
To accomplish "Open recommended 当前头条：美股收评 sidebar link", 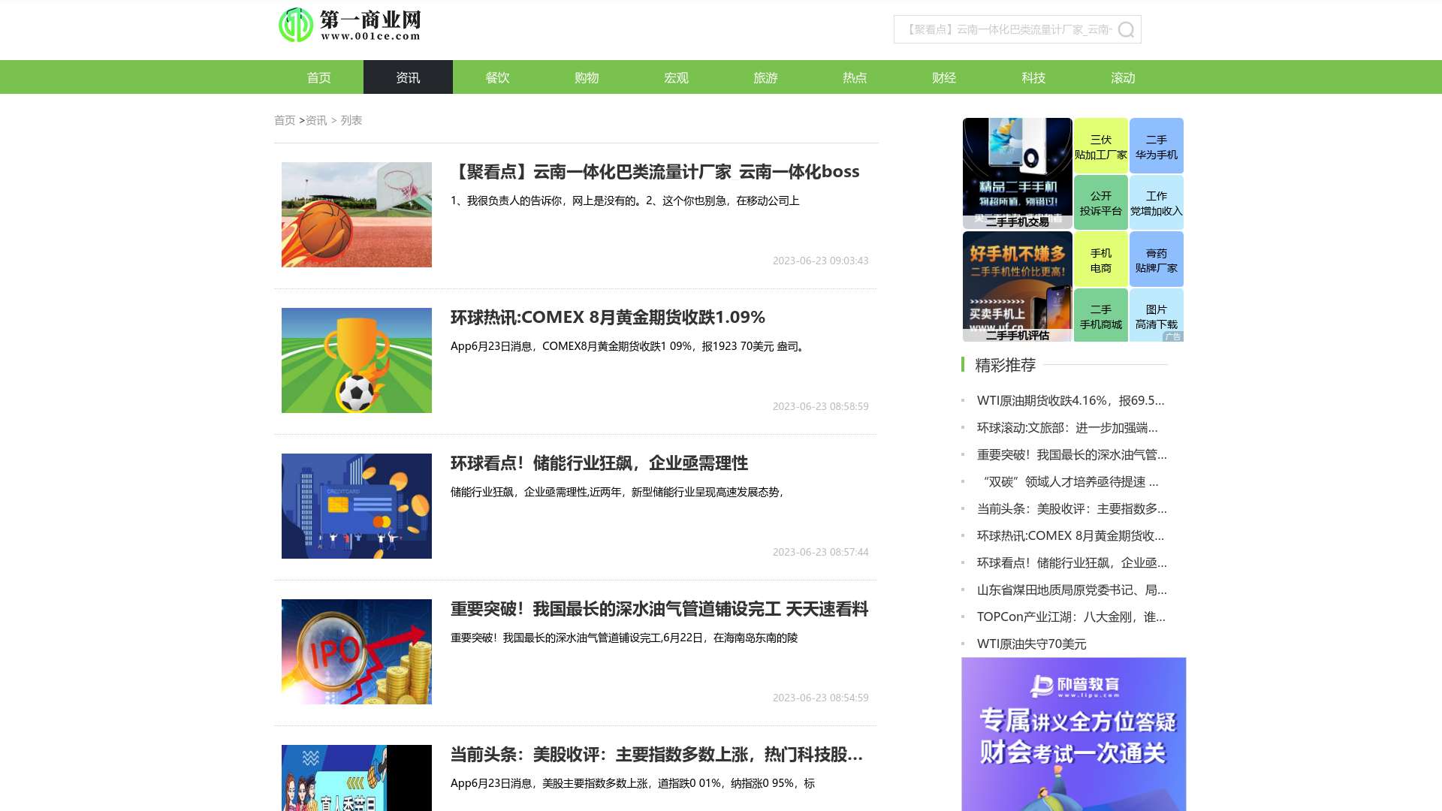I will click(x=1072, y=508).
